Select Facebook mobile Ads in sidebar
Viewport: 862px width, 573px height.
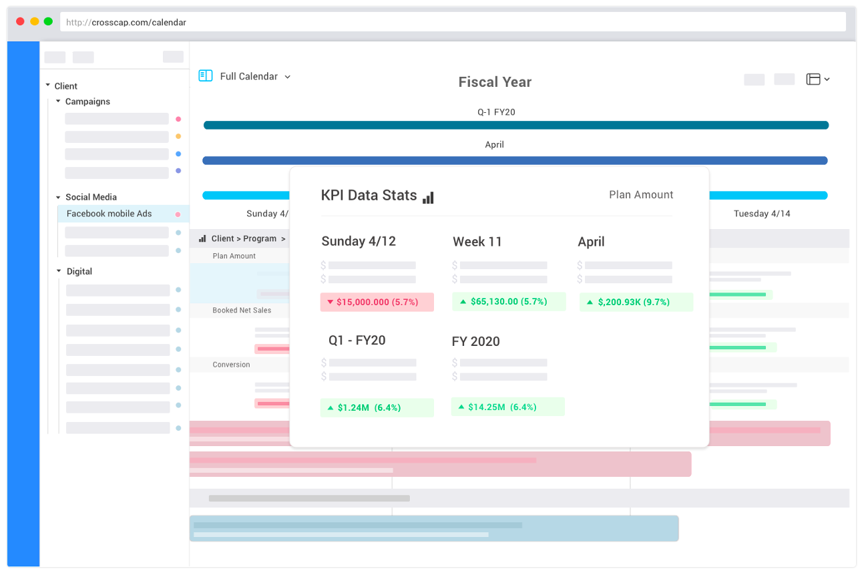[110, 214]
